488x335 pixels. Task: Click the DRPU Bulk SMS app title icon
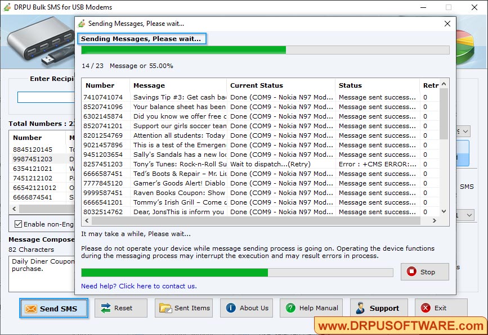7,7
